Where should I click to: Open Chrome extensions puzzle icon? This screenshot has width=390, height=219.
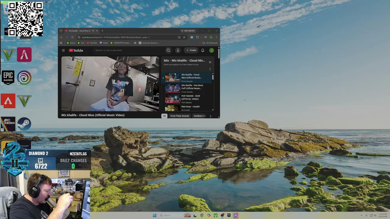point(197,37)
